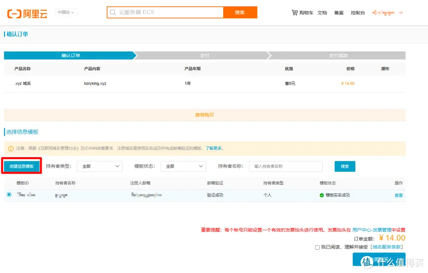Click the 持有者名称 input field
This screenshot has width=428, height=273.
click(285, 166)
